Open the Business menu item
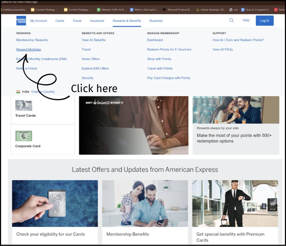 [156, 21]
